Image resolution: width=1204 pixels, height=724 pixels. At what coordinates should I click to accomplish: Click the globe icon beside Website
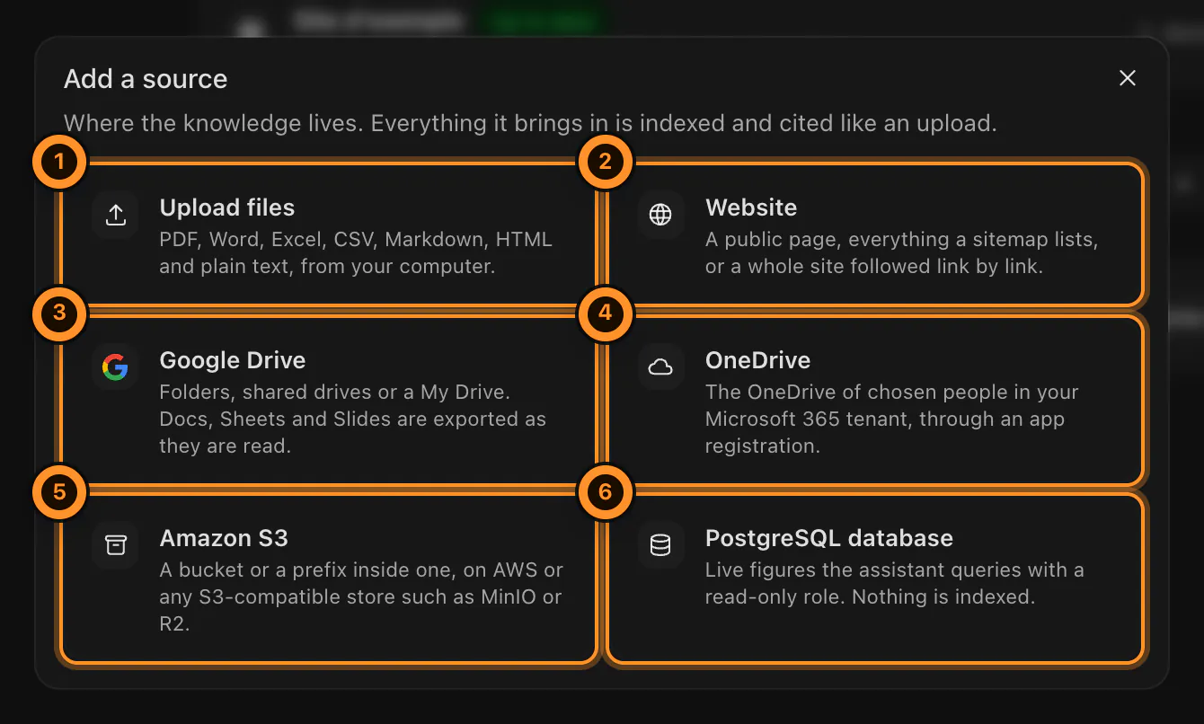(x=660, y=215)
